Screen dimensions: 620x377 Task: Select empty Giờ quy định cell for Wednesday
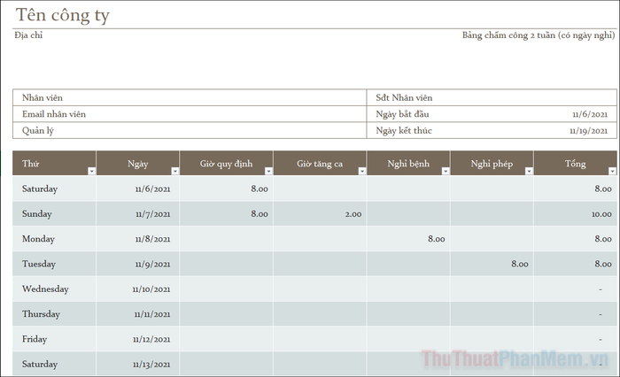226,289
